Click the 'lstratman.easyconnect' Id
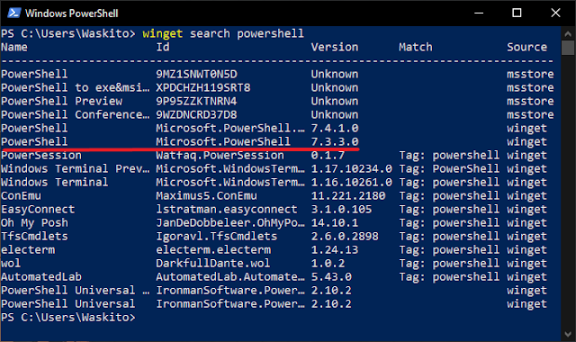 click(x=227, y=210)
